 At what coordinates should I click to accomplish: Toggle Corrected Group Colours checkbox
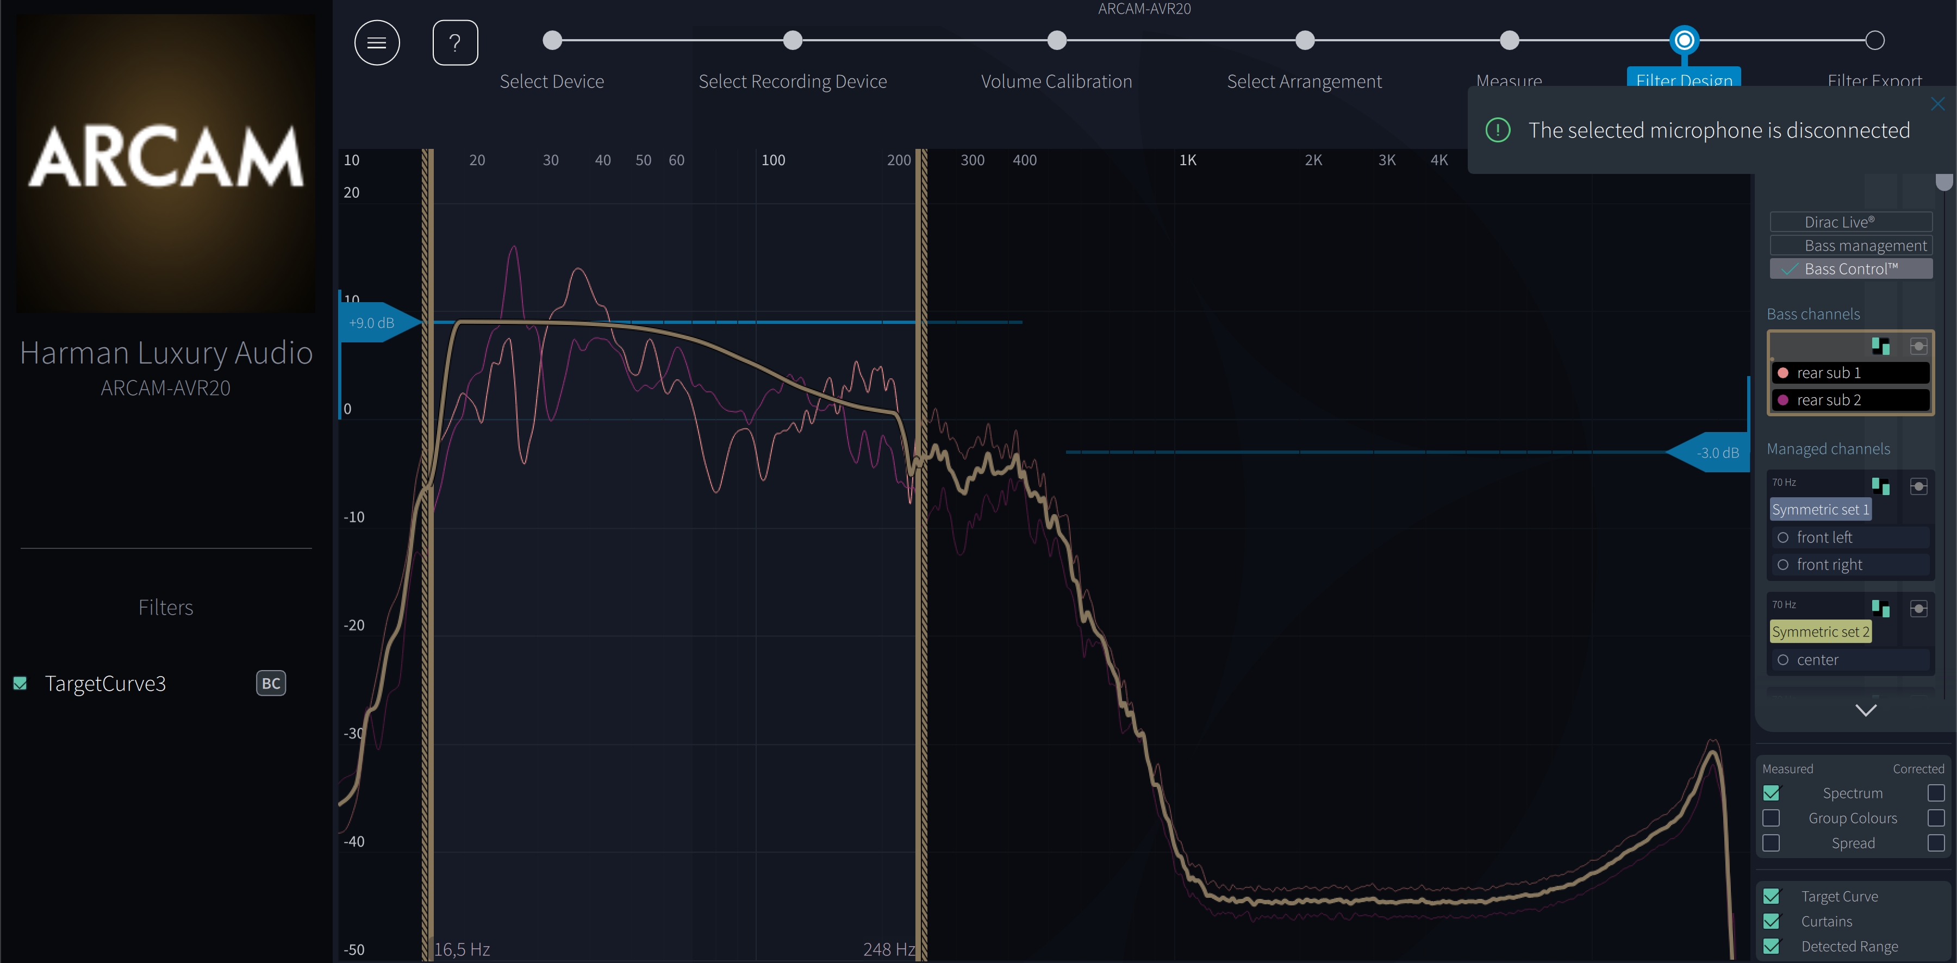click(x=1936, y=818)
